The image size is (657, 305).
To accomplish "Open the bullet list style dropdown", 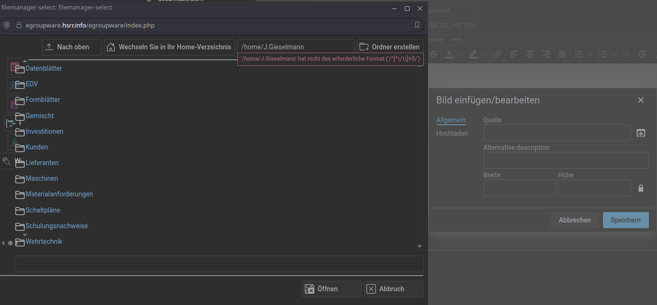I will 614,55.
